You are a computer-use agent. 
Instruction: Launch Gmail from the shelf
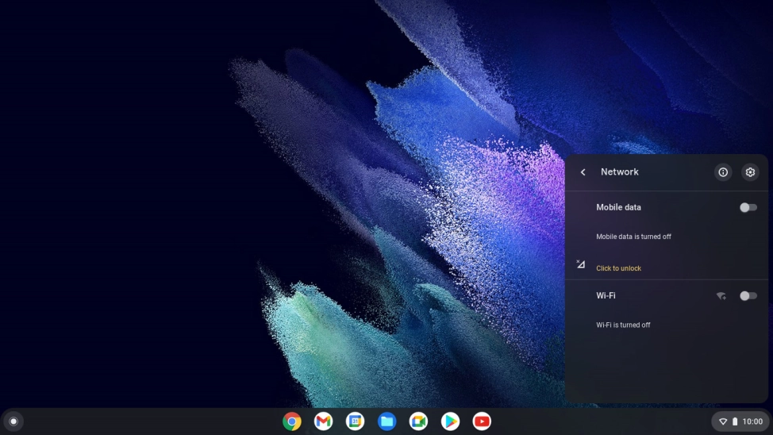coord(323,422)
